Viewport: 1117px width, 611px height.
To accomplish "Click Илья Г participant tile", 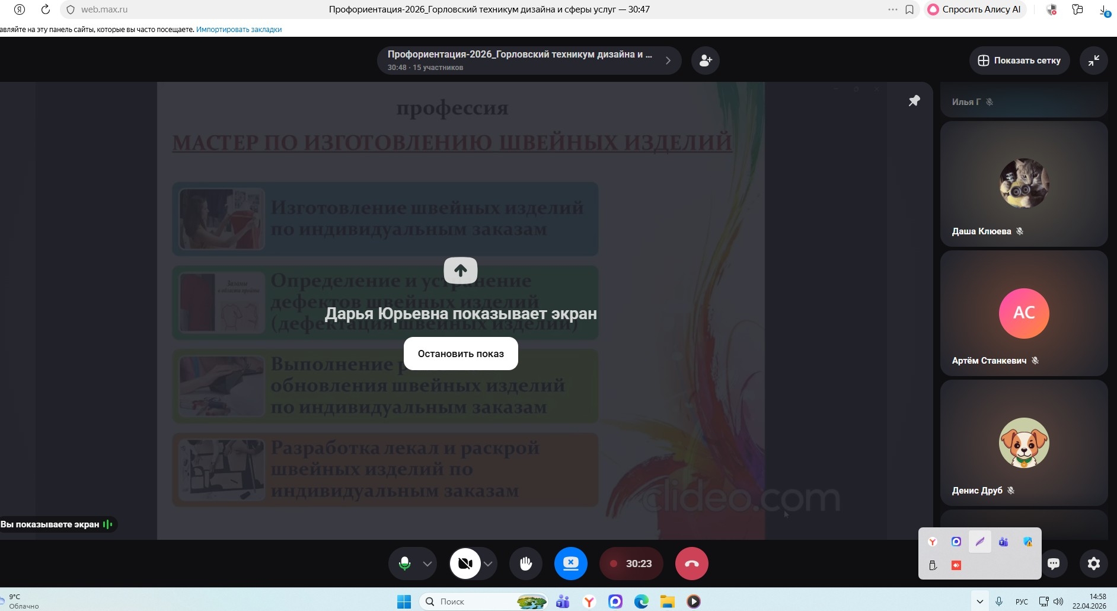I will pyautogui.click(x=1024, y=100).
